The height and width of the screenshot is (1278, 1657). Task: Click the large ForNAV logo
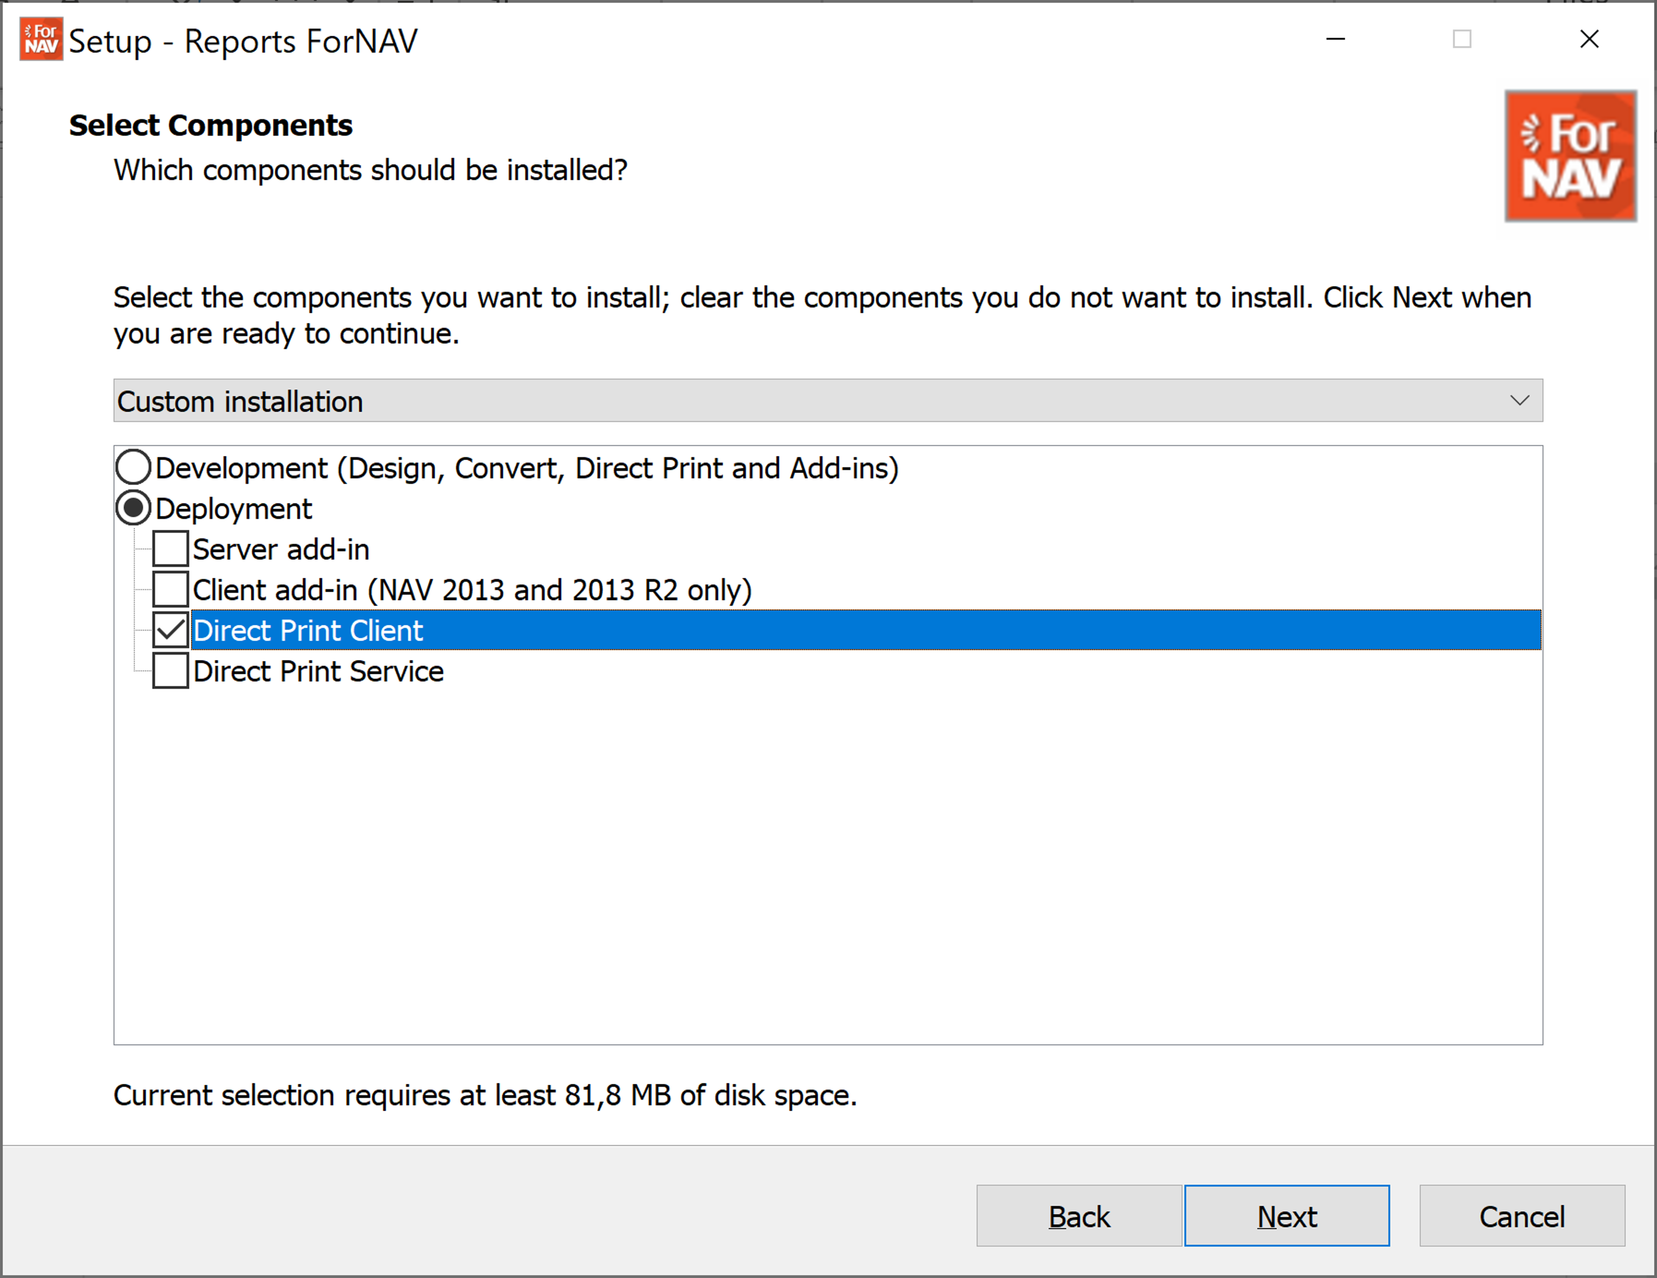(x=1570, y=156)
